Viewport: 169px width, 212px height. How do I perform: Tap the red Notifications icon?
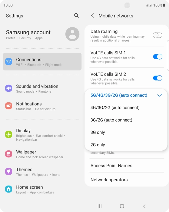(8, 106)
